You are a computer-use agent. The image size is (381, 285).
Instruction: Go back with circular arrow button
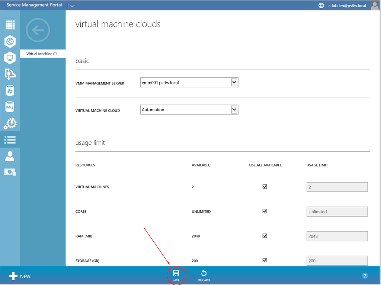click(x=38, y=30)
